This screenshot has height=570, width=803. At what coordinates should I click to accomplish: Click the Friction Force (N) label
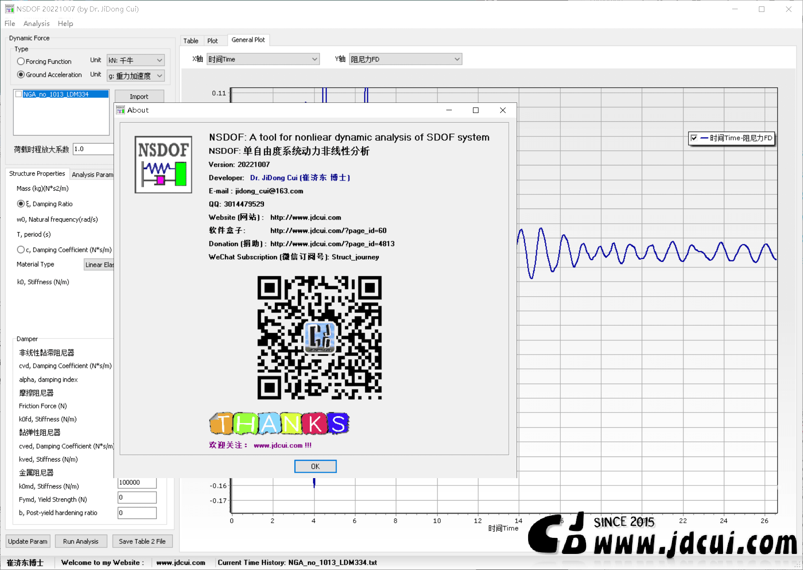(x=43, y=406)
